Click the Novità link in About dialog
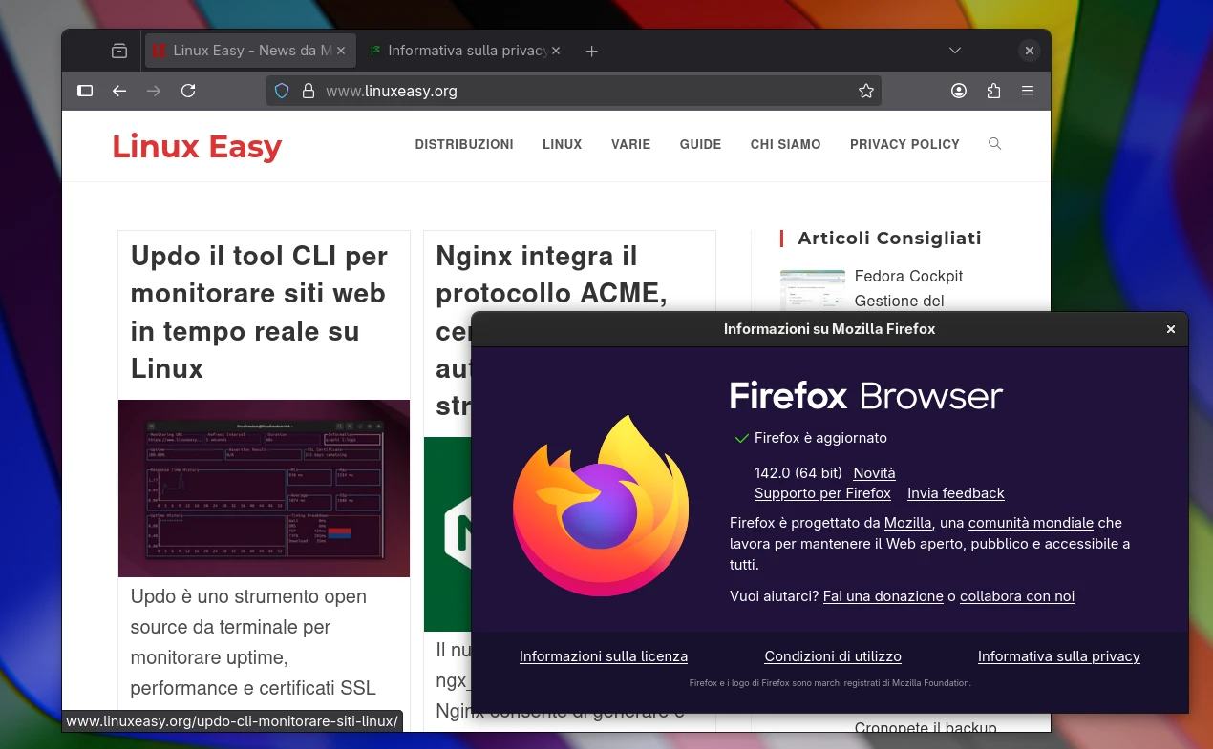 click(x=874, y=473)
